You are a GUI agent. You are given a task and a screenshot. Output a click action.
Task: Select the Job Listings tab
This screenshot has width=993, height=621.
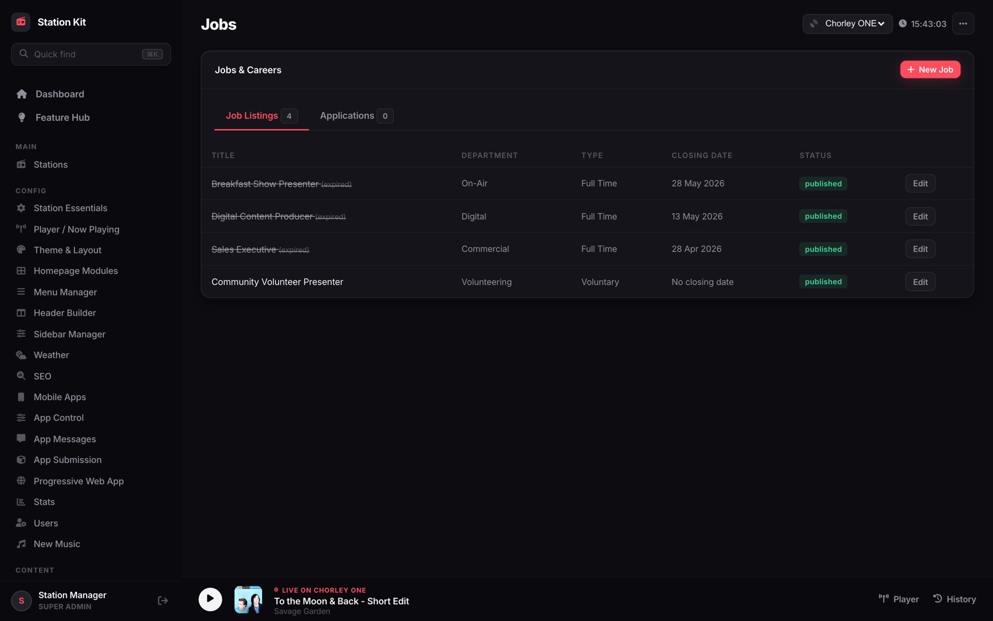(x=261, y=115)
